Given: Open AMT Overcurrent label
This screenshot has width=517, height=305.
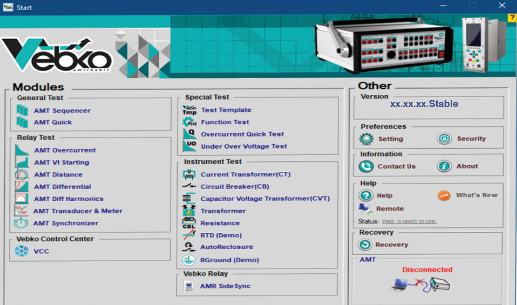Looking at the screenshot, I should [65, 150].
